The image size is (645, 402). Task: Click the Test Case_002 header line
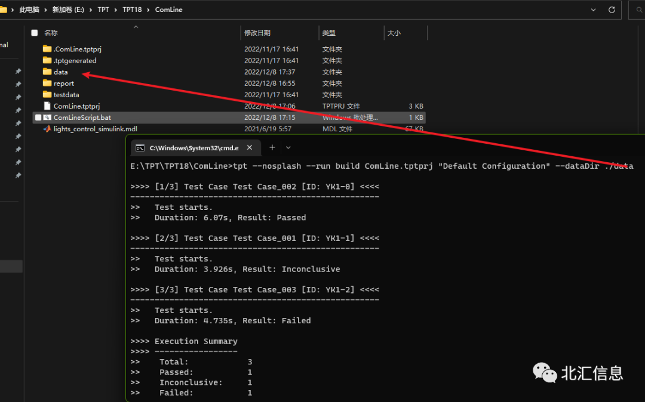(254, 187)
